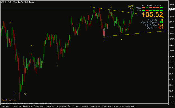Screen dimensions: 175x108
Task: Click the MACD row label of Signal Bars
Action: [139, 8]
